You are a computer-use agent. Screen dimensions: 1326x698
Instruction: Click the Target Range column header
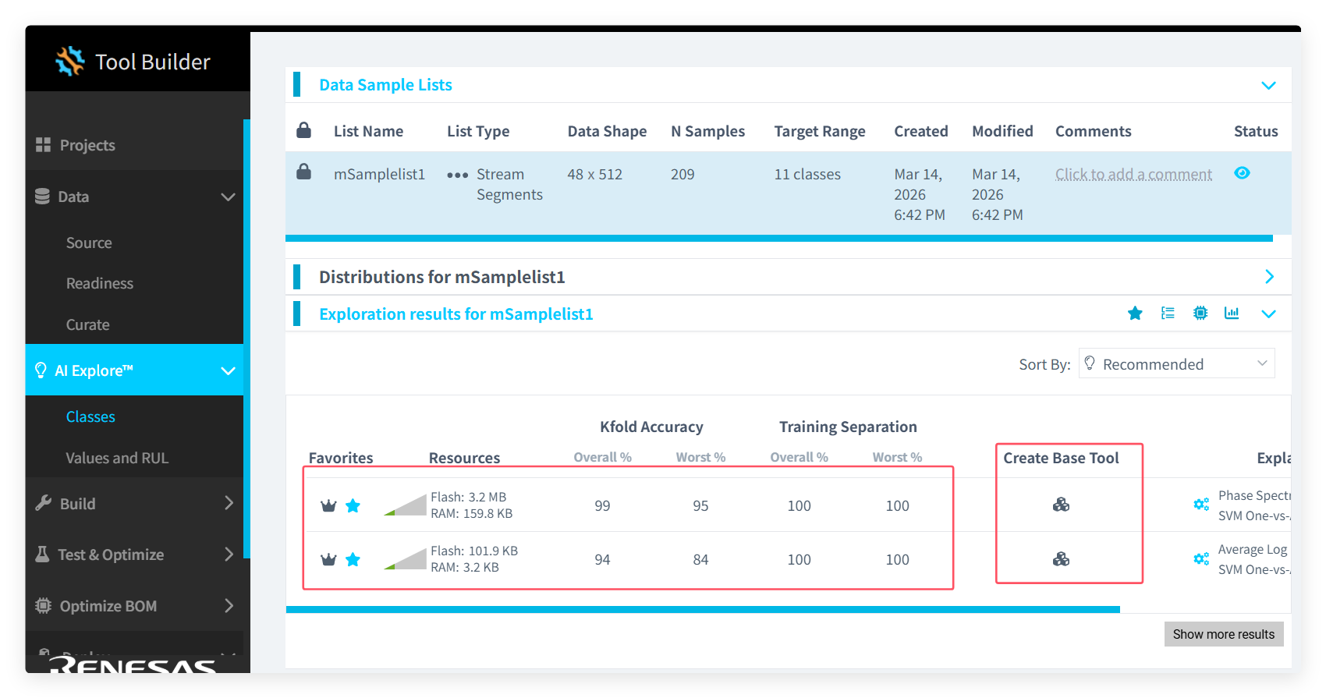pyautogui.click(x=819, y=131)
